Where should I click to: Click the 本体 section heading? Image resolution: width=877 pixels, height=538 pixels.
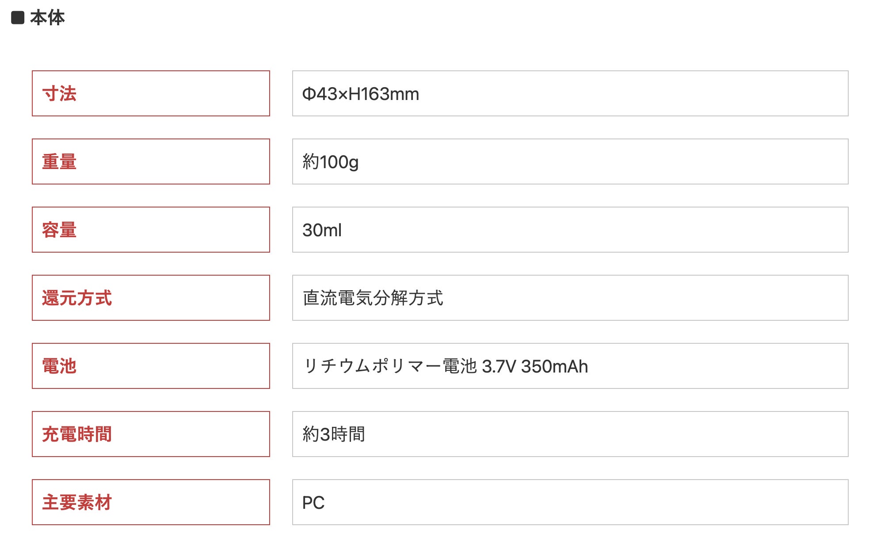click(x=47, y=18)
